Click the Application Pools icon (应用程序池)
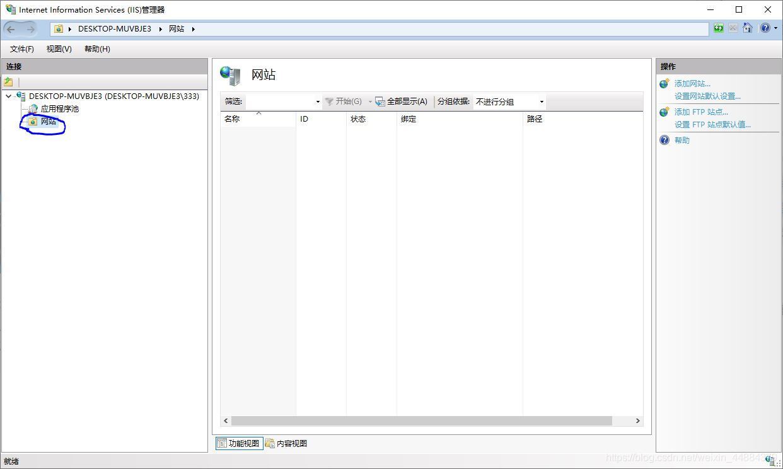The width and height of the screenshot is (783, 469). [33, 109]
